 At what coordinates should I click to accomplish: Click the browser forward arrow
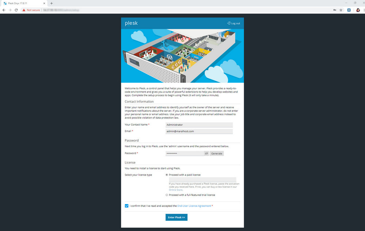pyautogui.click(x=10, y=10)
